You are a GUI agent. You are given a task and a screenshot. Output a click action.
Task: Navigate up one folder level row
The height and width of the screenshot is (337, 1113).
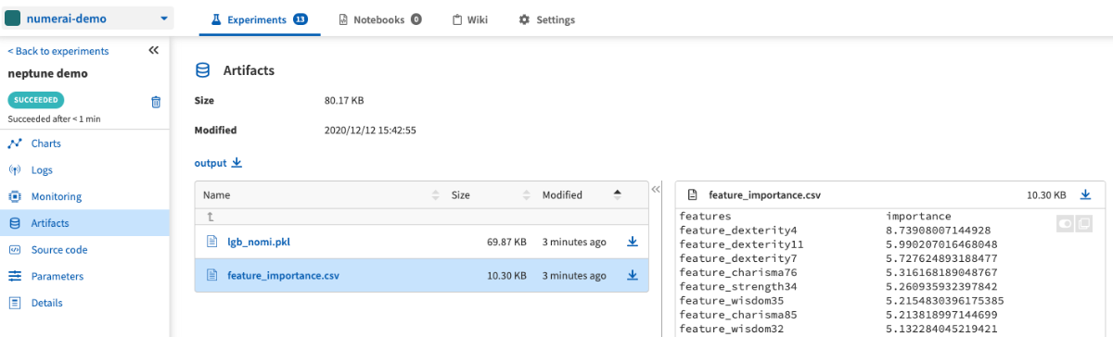click(x=422, y=217)
